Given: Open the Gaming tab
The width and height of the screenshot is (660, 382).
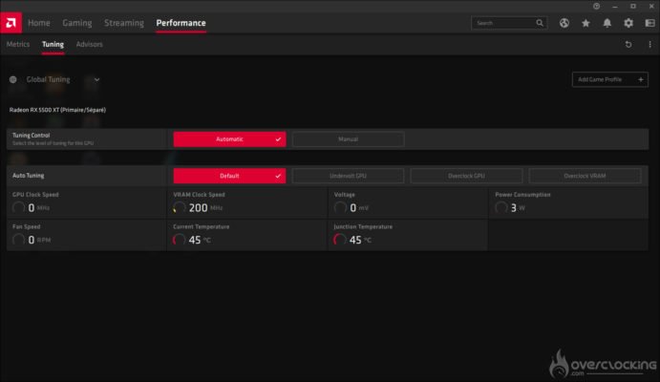Looking at the screenshot, I should click(x=77, y=23).
